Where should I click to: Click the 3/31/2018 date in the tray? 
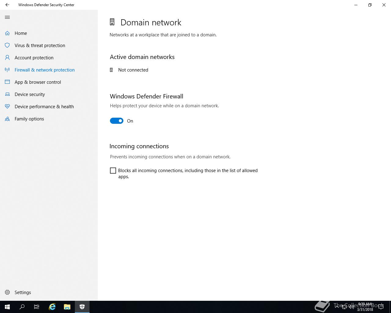pyautogui.click(x=365, y=310)
